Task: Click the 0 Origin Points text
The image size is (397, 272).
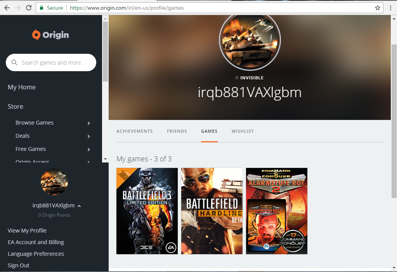Action: 54,215
